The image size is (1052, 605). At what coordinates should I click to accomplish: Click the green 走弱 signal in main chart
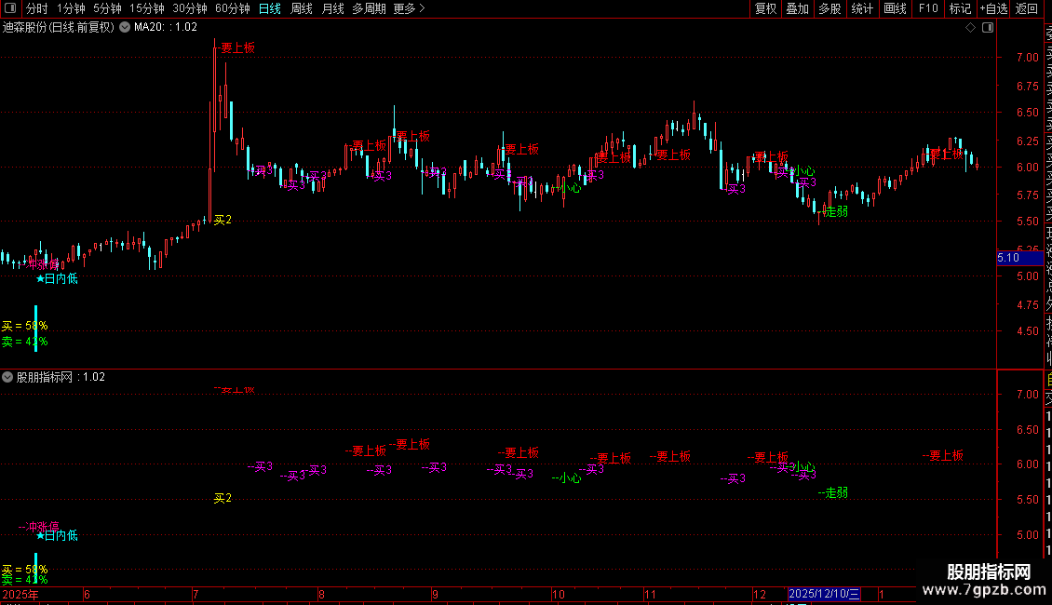click(835, 211)
